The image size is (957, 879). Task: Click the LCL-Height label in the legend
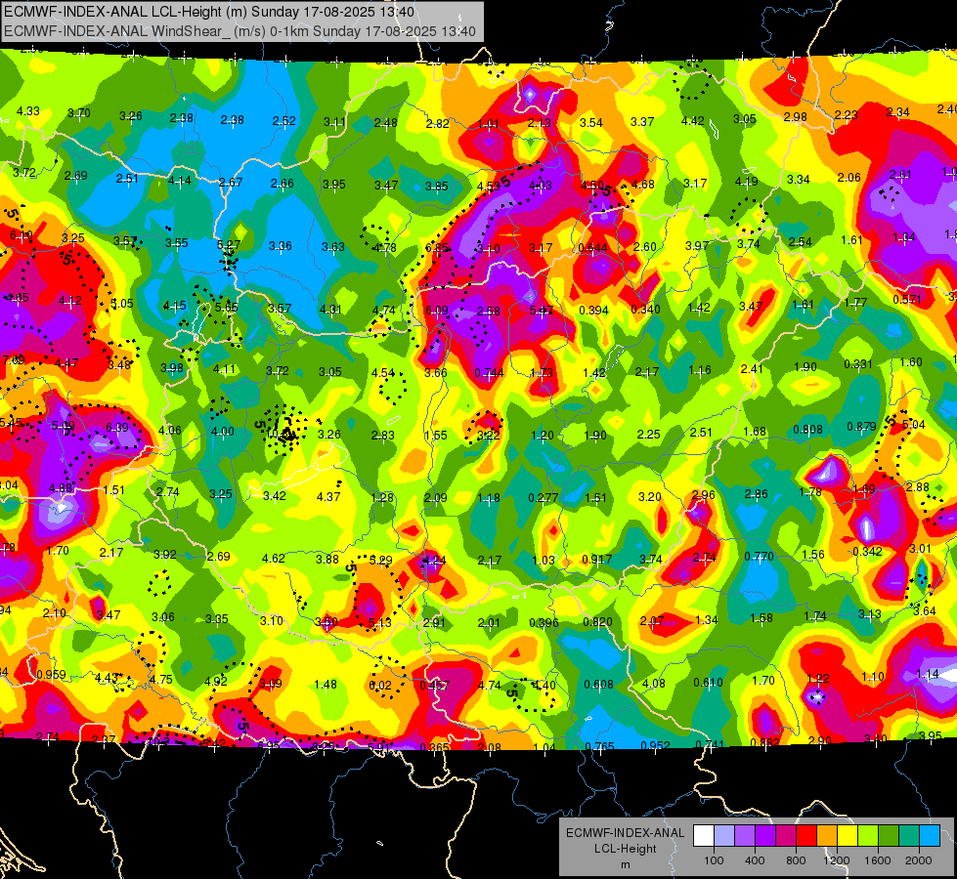(625, 849)
